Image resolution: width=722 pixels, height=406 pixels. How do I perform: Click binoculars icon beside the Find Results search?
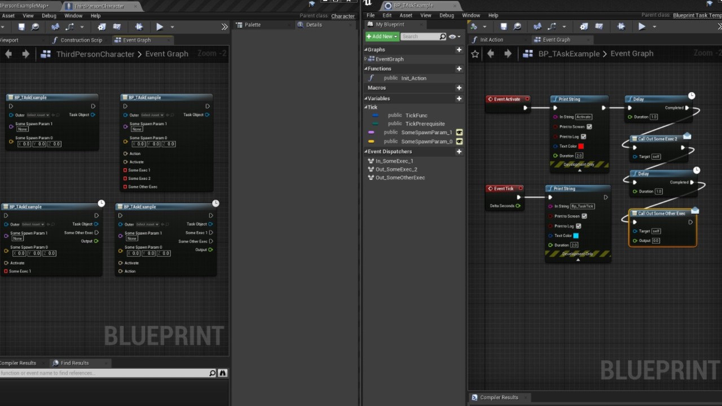tap(223, 373)
